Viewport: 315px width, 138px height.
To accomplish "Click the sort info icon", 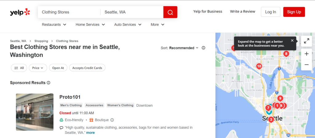I will pyautogui.click(x=203, y=48).
